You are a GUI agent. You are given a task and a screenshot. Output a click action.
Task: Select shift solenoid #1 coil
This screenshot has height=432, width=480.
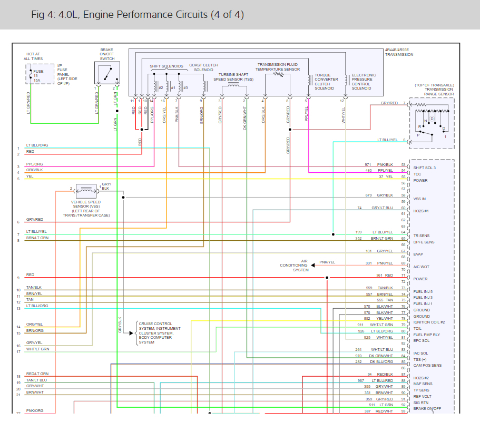click(168, 87)
